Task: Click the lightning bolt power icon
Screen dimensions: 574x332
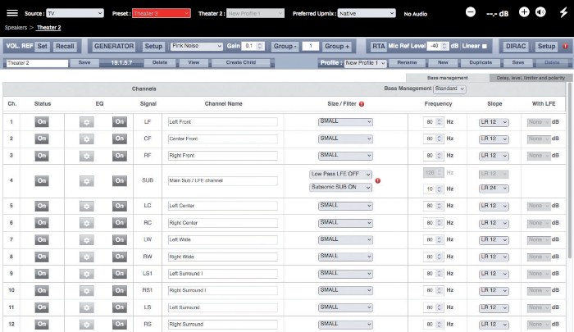Action: tap(562, 13)
